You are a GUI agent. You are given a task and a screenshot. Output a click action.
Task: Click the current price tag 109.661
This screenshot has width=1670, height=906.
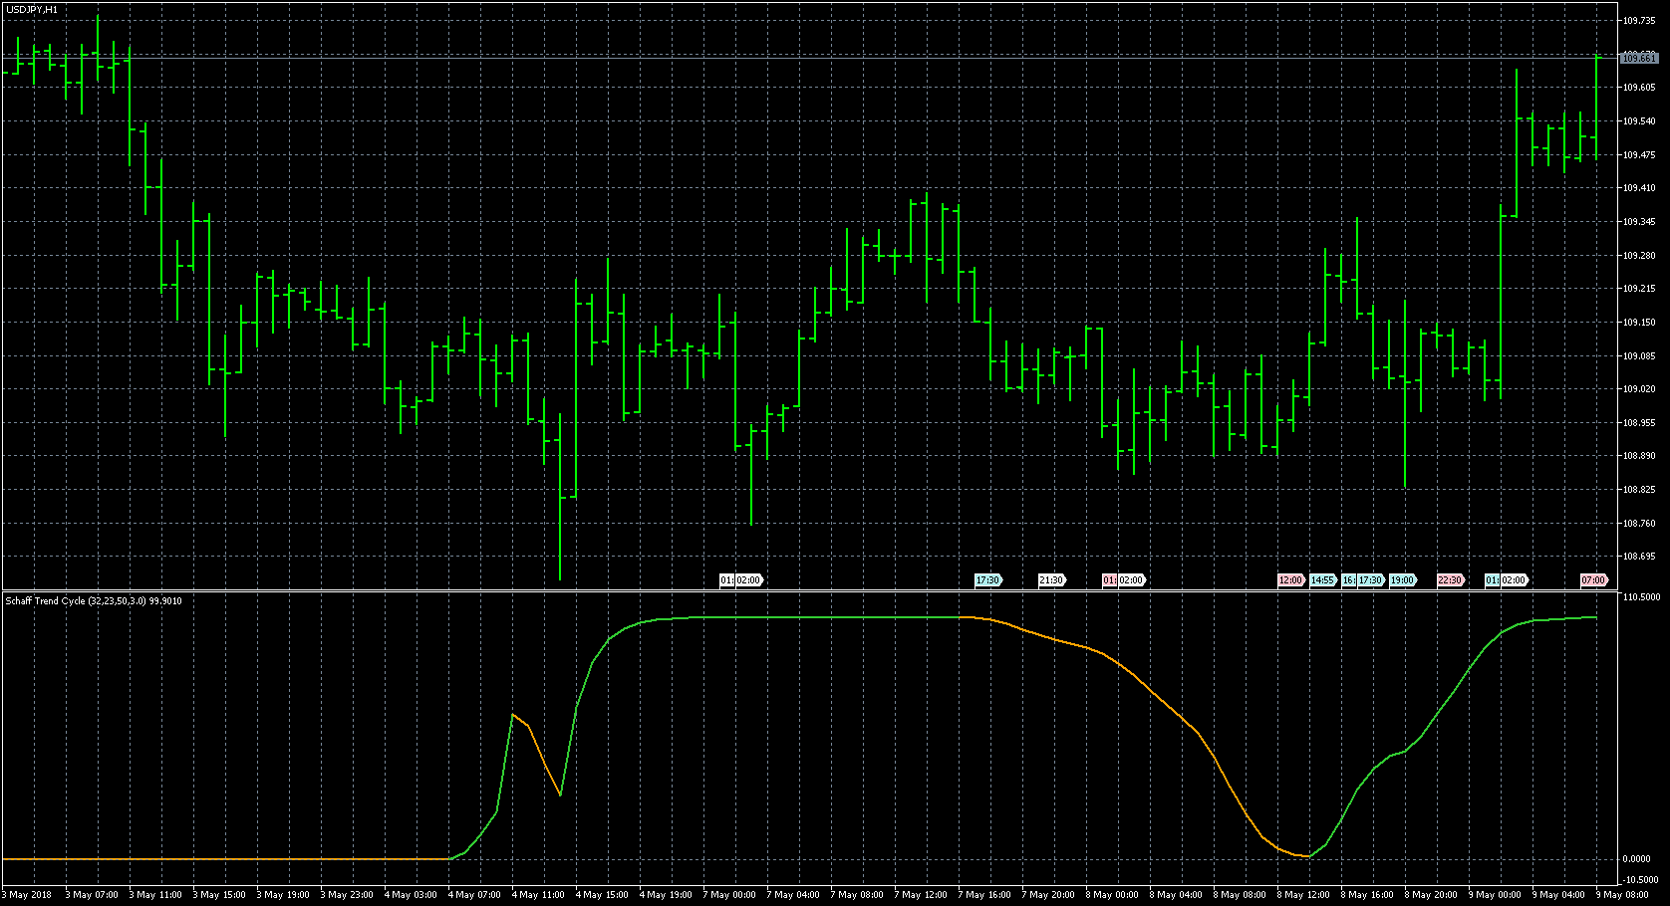tap(1639, 59)
